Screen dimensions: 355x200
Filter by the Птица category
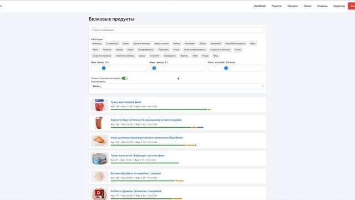[176, 49]
